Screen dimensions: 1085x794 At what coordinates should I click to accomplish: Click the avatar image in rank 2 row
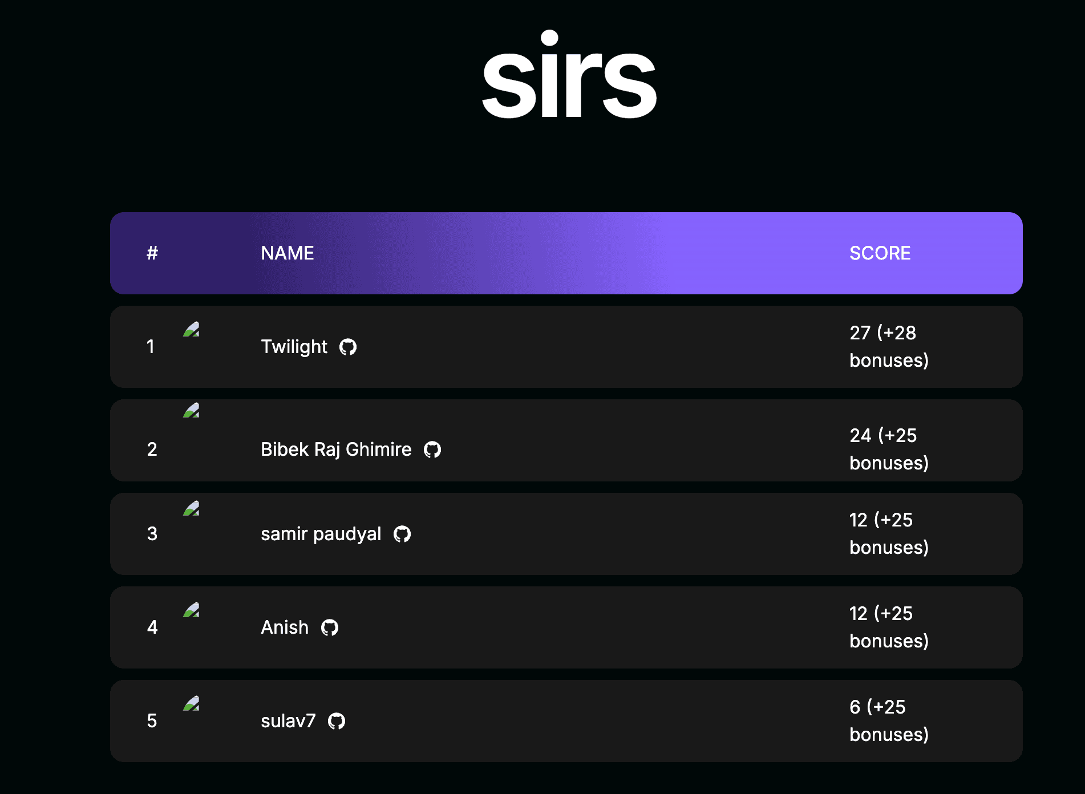(x=191, y=410)
